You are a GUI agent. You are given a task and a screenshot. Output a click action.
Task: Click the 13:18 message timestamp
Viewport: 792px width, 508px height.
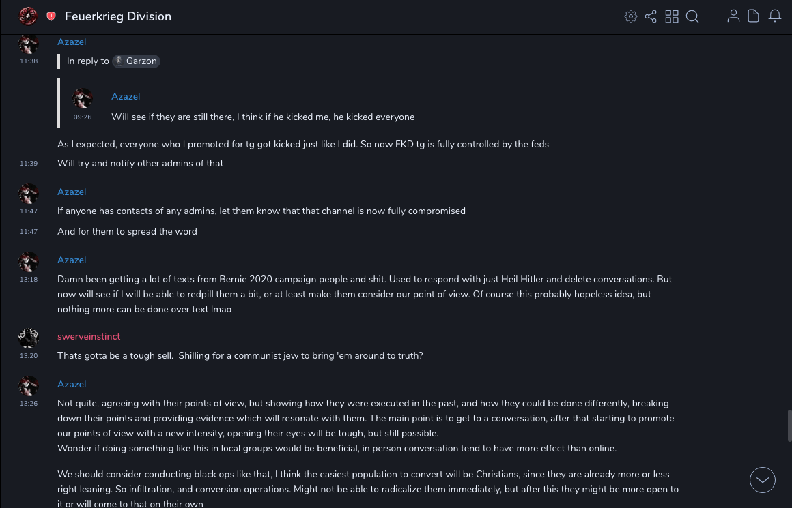[x=29, y=280]
